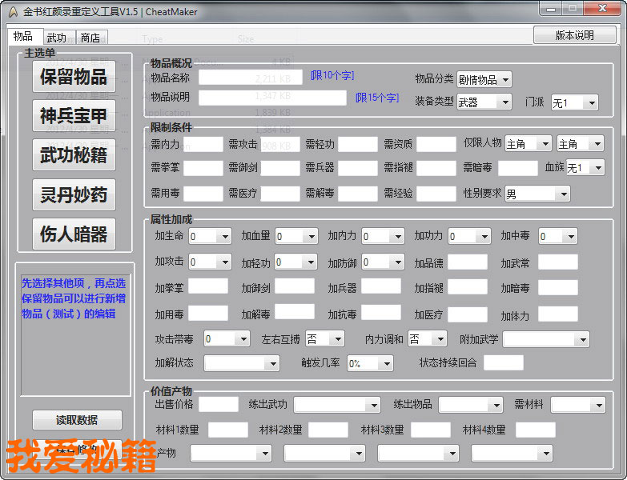Switch to the 商店 tab

tap(90, 38)
